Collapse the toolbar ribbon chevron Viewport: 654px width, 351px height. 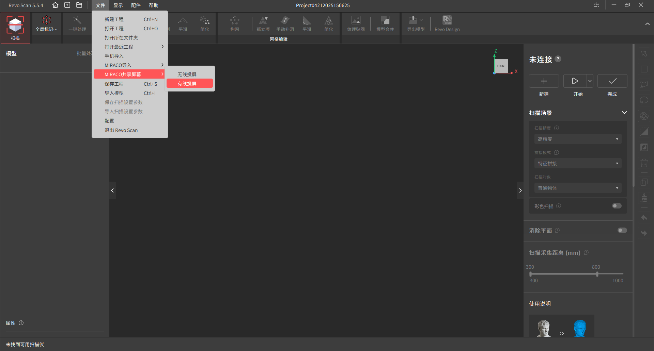pyautogui.click(x=647, y=24)
